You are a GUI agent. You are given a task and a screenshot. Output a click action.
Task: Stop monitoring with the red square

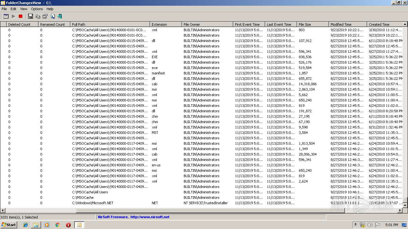tap(21, 16)
